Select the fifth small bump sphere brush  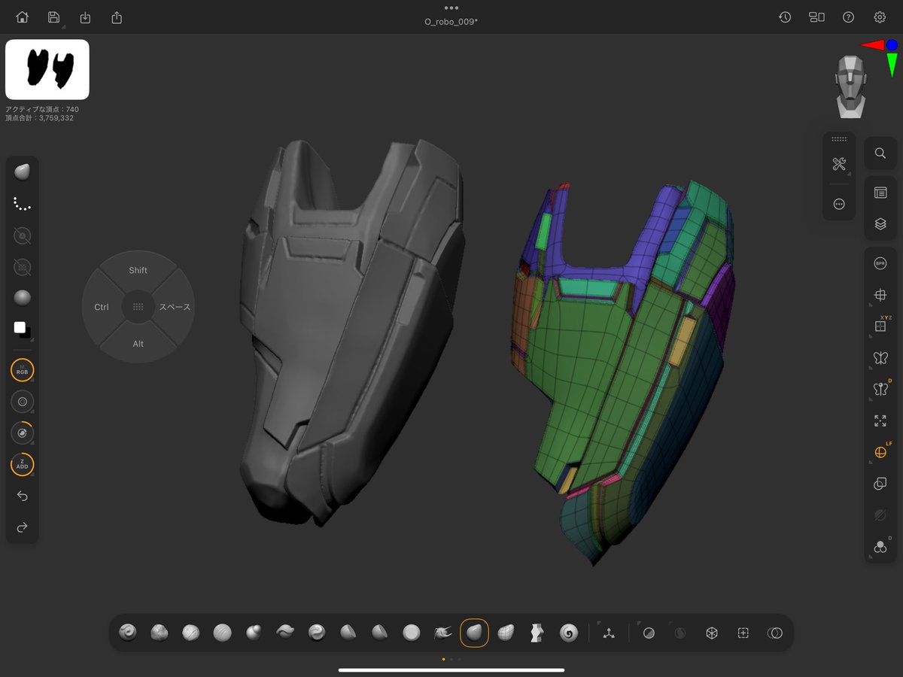[254, 633]
